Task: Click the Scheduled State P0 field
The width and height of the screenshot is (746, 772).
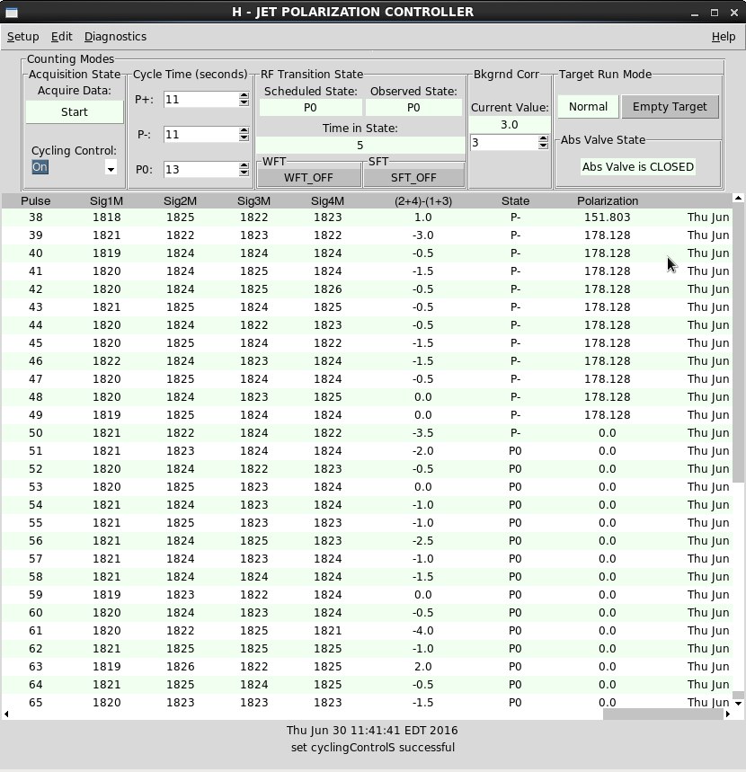Action: coord(310,108)
